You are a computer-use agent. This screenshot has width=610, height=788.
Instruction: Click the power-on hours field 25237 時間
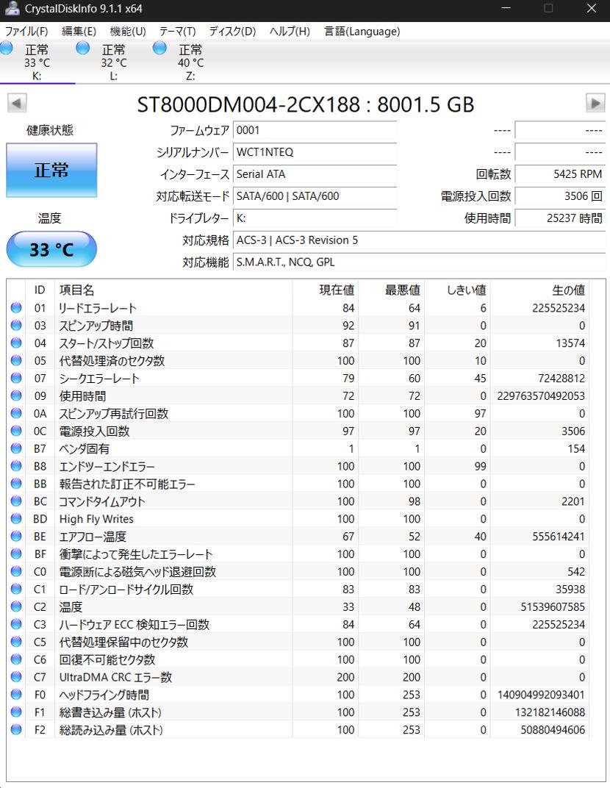560,218
